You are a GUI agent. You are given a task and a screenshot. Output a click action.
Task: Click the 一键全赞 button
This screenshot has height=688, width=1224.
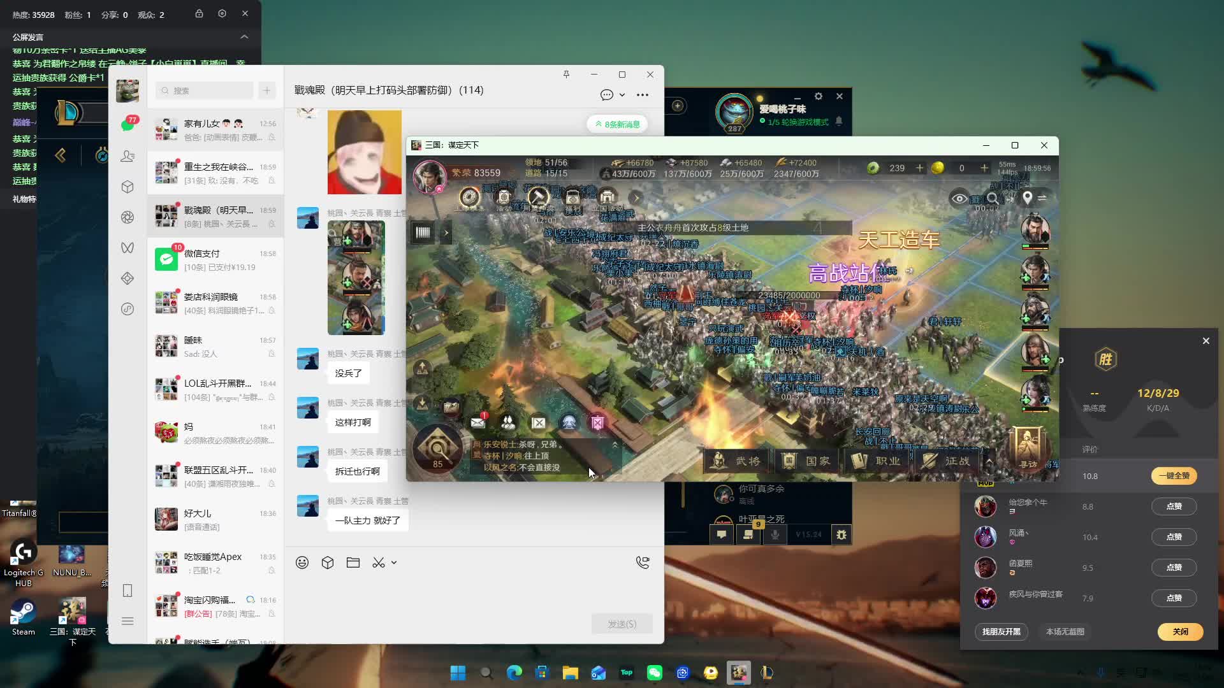pos(1174,476)
